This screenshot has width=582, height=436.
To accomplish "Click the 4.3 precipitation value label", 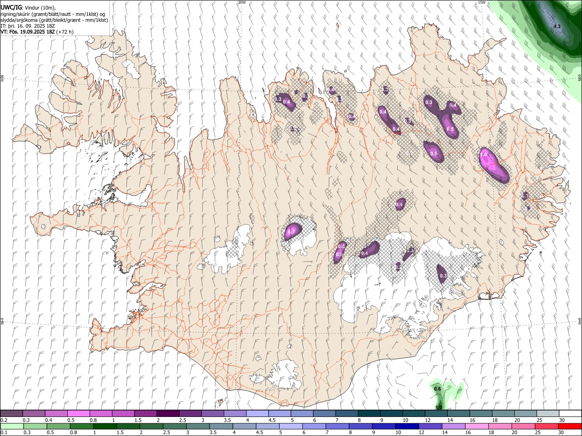I will coord(557,27).
